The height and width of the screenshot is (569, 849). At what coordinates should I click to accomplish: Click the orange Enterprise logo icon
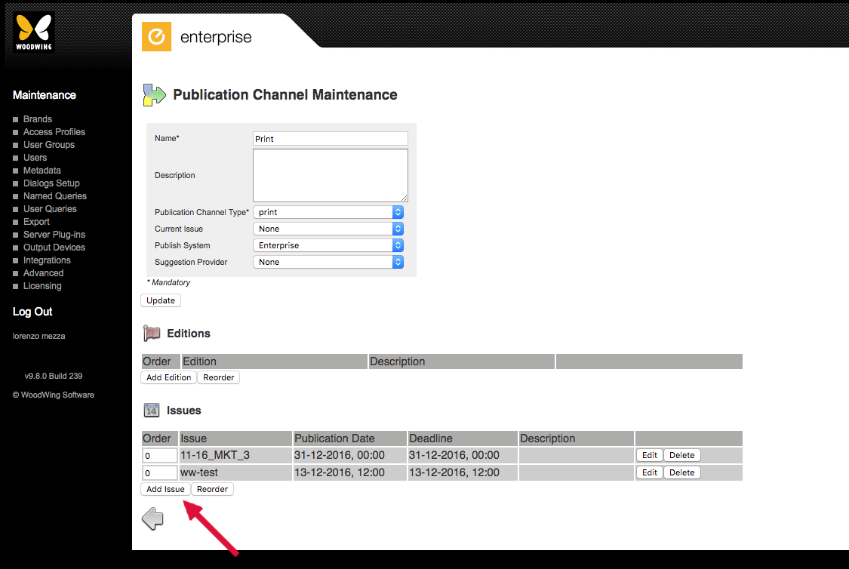click(x=156, y=36)
